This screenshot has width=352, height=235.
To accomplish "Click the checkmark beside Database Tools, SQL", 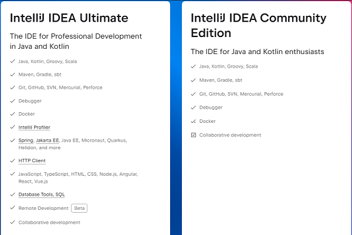I will (x=12, y=194).
